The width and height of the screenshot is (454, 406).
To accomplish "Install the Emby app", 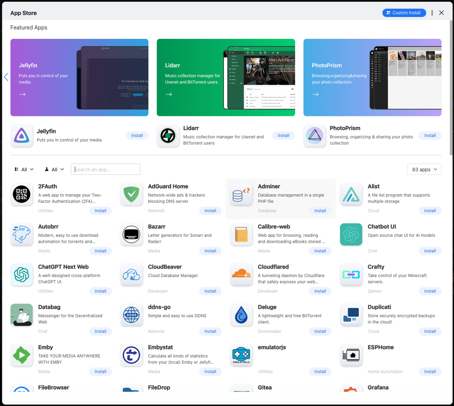I will [100, 372].
